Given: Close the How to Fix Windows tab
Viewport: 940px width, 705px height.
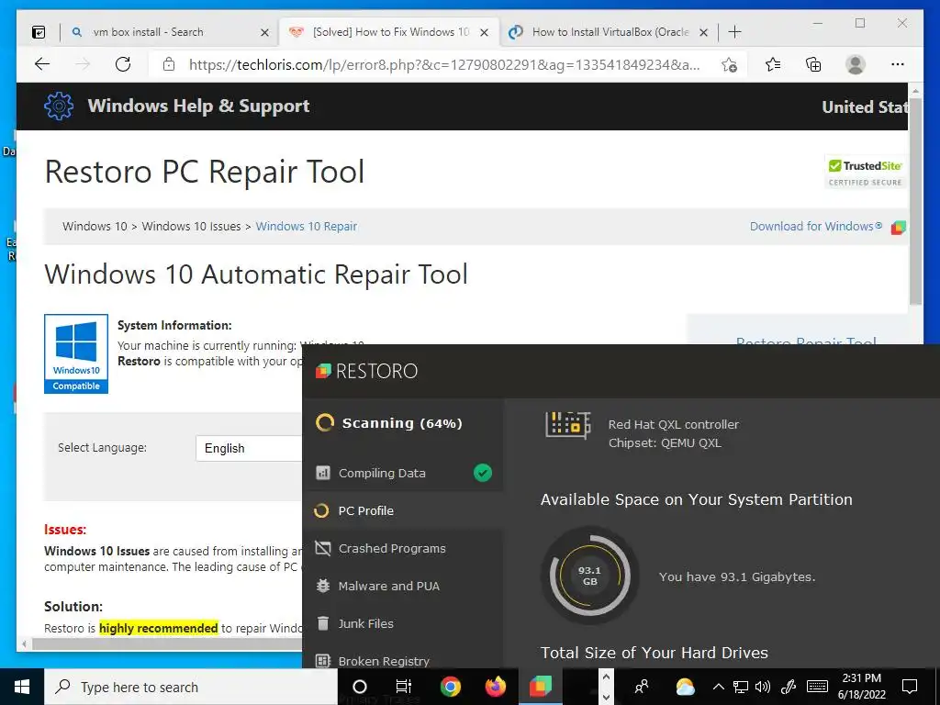Looking at the screenshot, I should point(485,32).
